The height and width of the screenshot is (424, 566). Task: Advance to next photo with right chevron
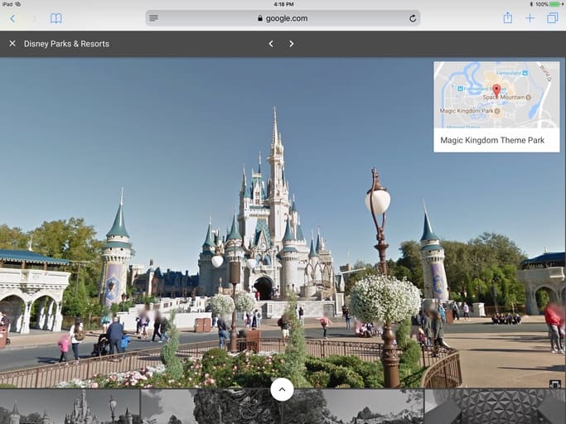(292, 44)
